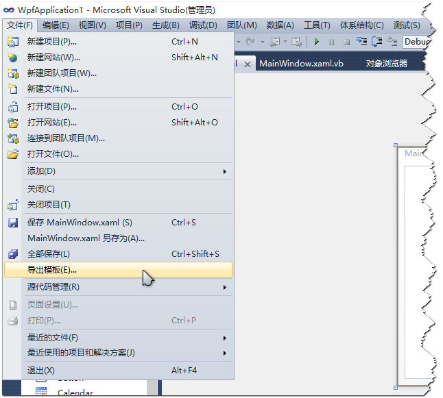Screen dimensions: 443x398
Task: Open the 团队(M) menu
Action: (242, 25)
